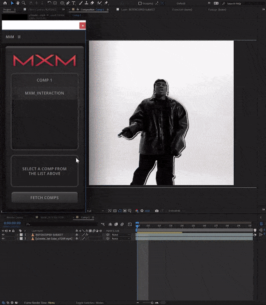Close the MXM panel with red X

82,26
